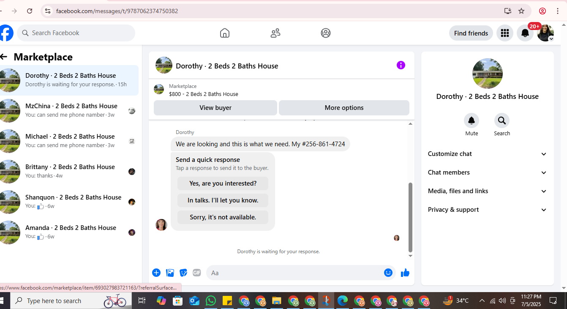Click the View buyer button
The image size is (567, 309).
click(215, 108)
